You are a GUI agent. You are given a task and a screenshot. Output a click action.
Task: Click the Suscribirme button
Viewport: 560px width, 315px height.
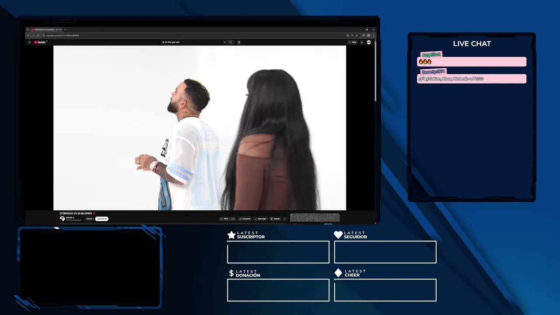pos(101,219)
